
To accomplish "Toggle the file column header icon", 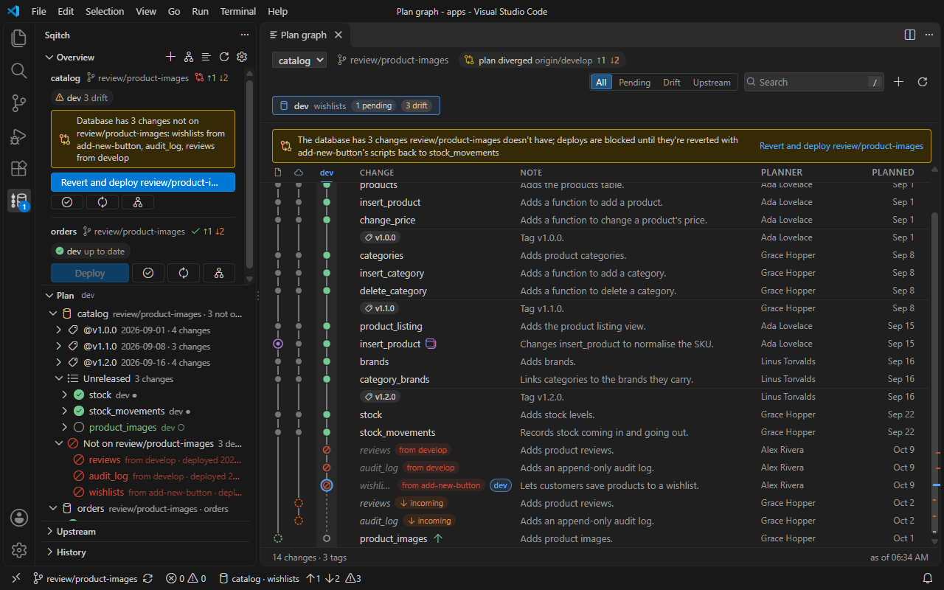I will (x=278, y=173).
